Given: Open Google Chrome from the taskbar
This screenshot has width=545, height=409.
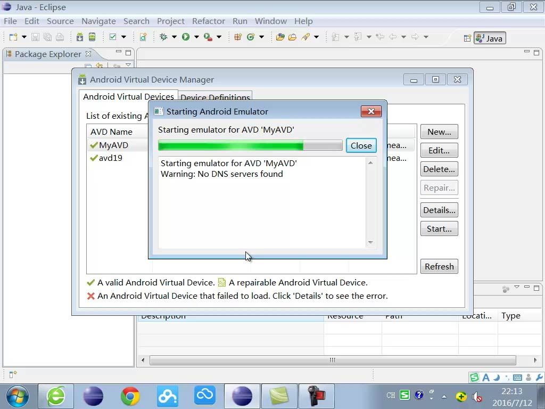Looking at the screenshot, I should click(x=130, y=396).
